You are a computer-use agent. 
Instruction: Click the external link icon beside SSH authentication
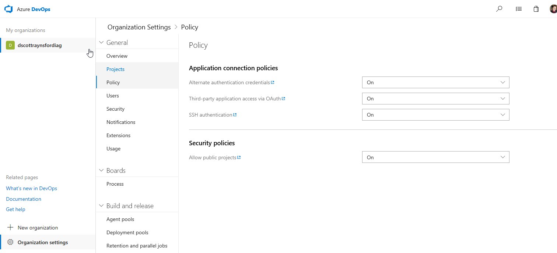click(x=235, y=115)
